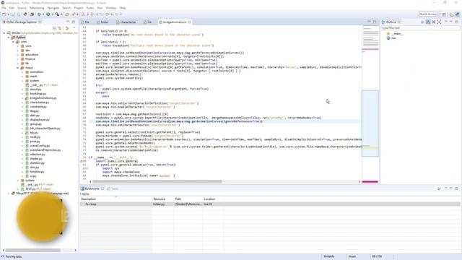Viewport: 462px width, 260px height.
Task: Toggle Link with Editor in Package Explorer
Action: [x=60, y=28]
